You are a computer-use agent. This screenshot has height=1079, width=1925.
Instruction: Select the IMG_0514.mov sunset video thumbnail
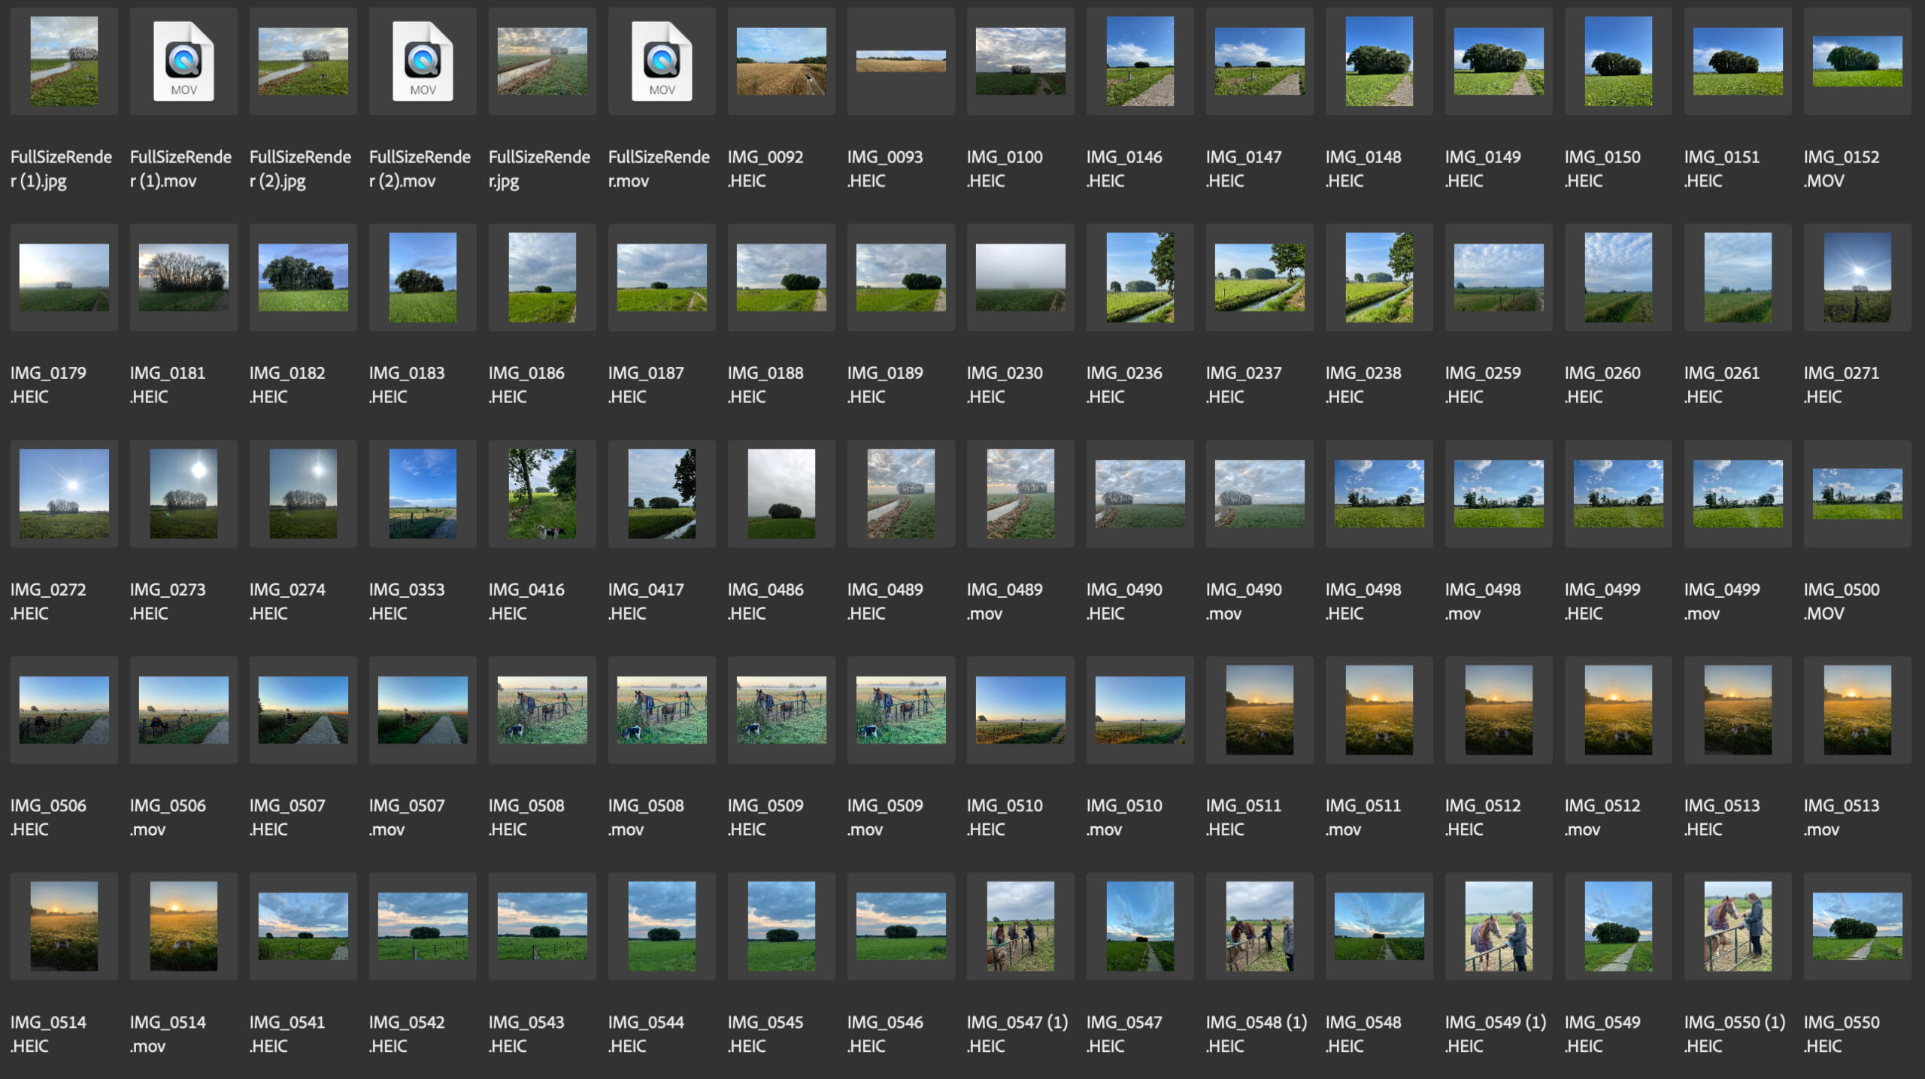click(183, 926)
